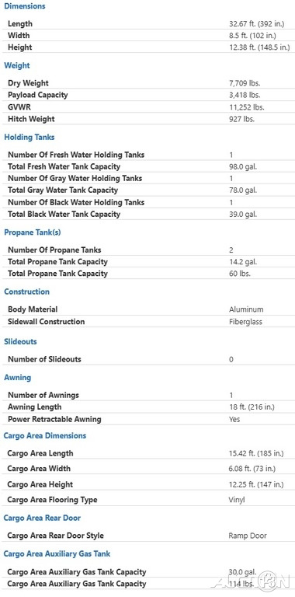This screenshot has width=295, height=597.
Task: Click the GVWR row label
Action: (x=19, y=107)
